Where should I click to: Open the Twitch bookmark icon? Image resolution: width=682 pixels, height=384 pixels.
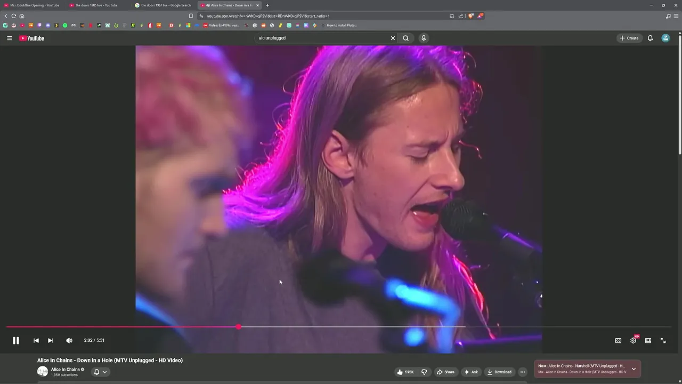coord(39,25)
